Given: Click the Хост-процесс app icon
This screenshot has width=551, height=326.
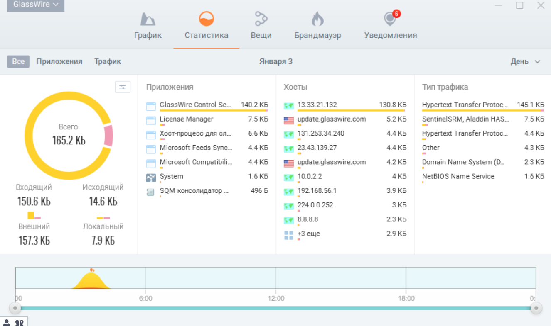Looking at the screenshot, I should 151,135.
